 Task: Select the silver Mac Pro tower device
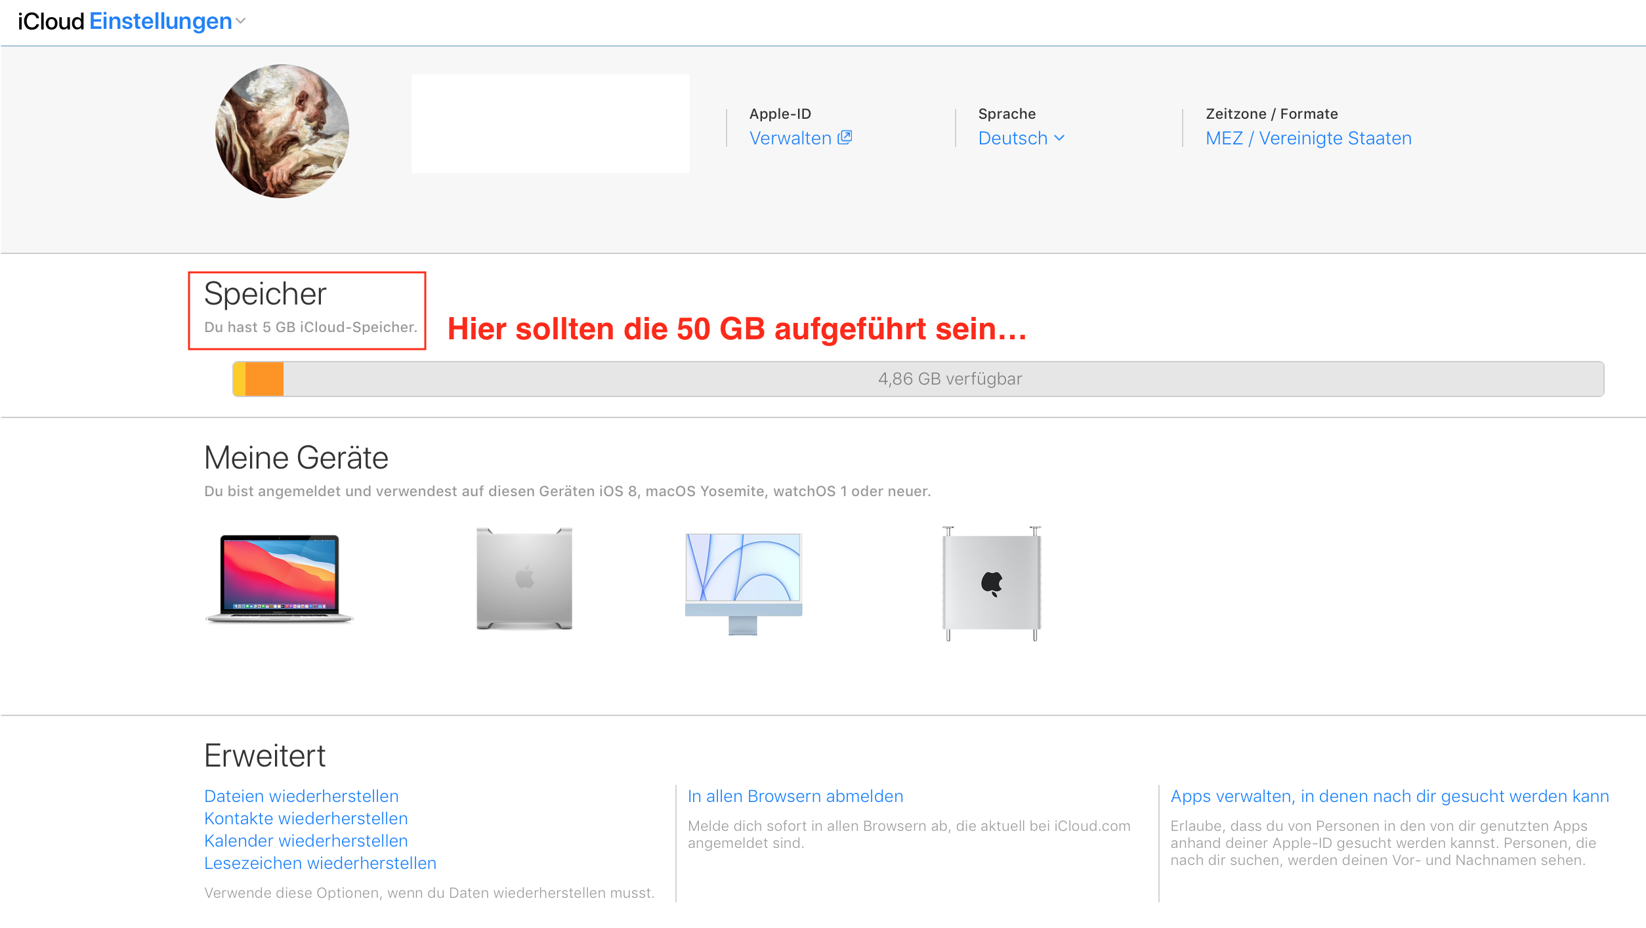click(x=524, y=578)
